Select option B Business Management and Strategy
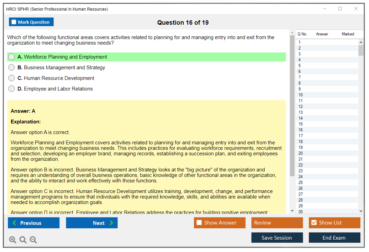Image resolution: width=369 pixels, height=252 pixels. [x=12, y=68]
